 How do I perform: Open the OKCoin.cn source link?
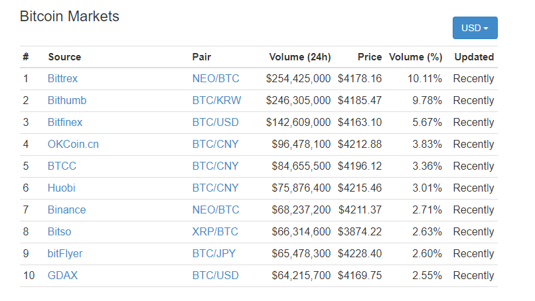tap(73, 144)
